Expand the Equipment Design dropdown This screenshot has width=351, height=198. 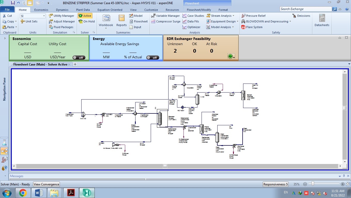tap(238, 21)
